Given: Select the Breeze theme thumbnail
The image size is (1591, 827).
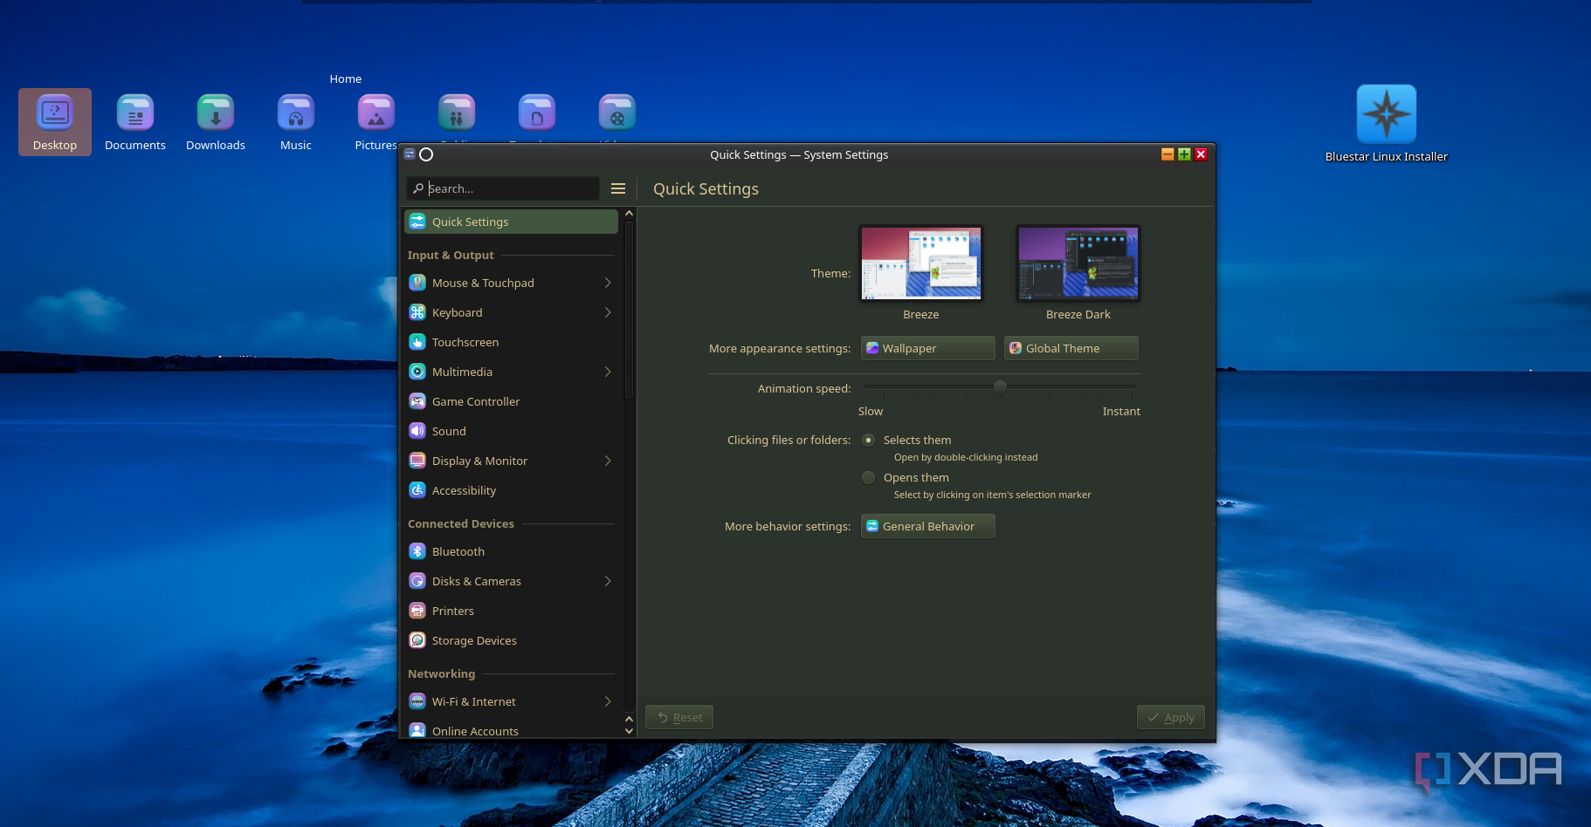Looking at the screenshot, I should click(921, 263).
